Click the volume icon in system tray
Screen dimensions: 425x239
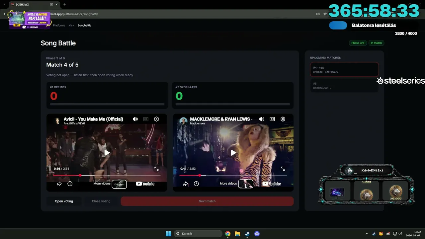click(400, 234)
